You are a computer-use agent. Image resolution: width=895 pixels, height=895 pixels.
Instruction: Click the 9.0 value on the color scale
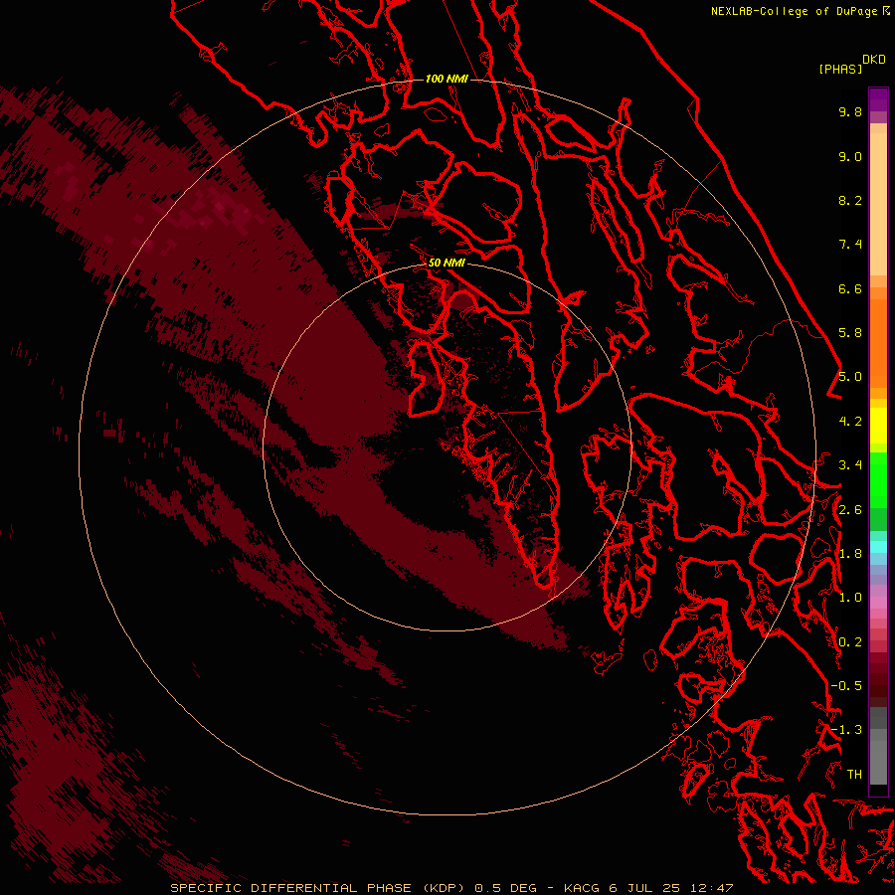click(850, 156)
